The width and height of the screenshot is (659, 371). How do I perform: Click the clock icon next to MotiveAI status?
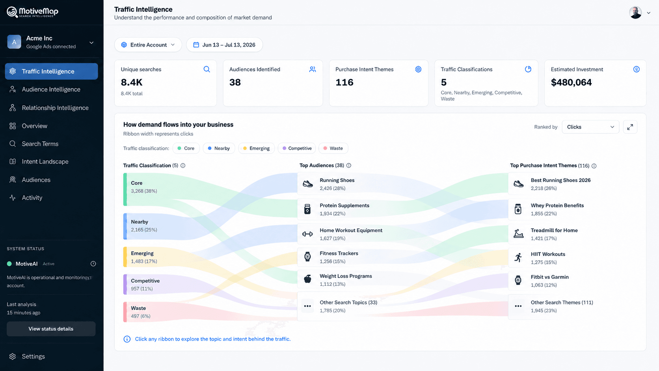click(93, 264)
